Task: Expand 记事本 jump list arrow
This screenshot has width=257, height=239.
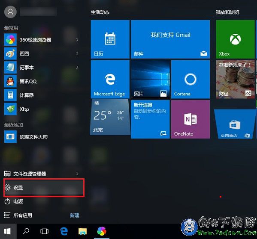Action: click(x=77, y=68)
